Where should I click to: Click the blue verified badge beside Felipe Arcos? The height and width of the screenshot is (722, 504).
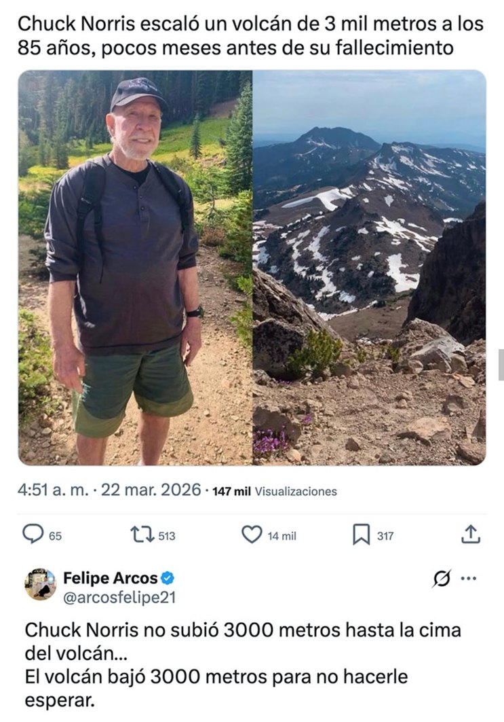tap(166, 579)
